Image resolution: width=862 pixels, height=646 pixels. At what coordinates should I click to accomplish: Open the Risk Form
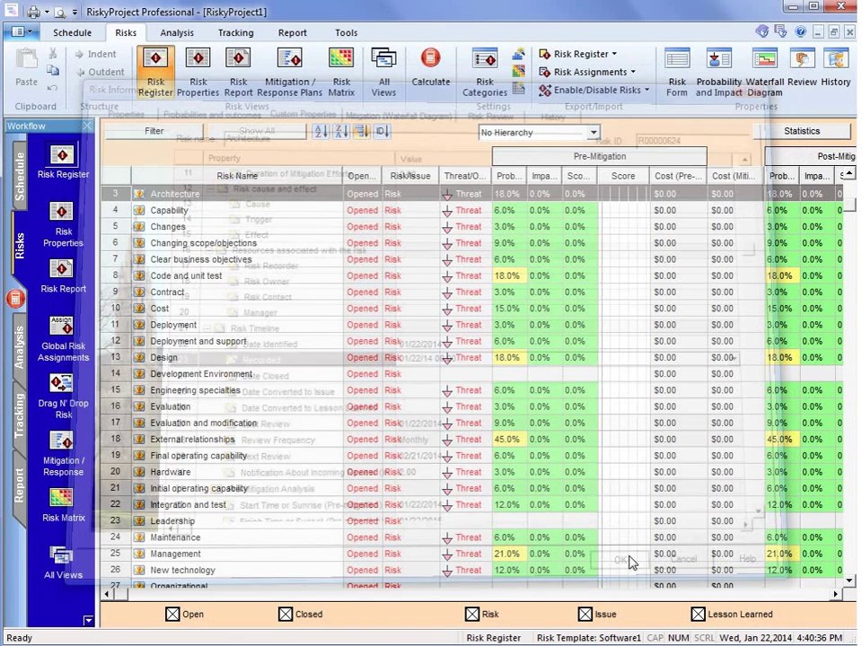point(677,72)
